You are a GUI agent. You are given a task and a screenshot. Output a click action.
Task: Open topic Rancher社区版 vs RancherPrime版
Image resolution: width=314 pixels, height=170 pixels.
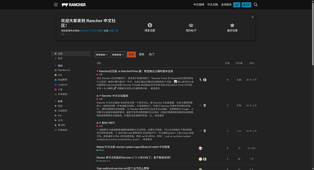[x=136, y=71]
